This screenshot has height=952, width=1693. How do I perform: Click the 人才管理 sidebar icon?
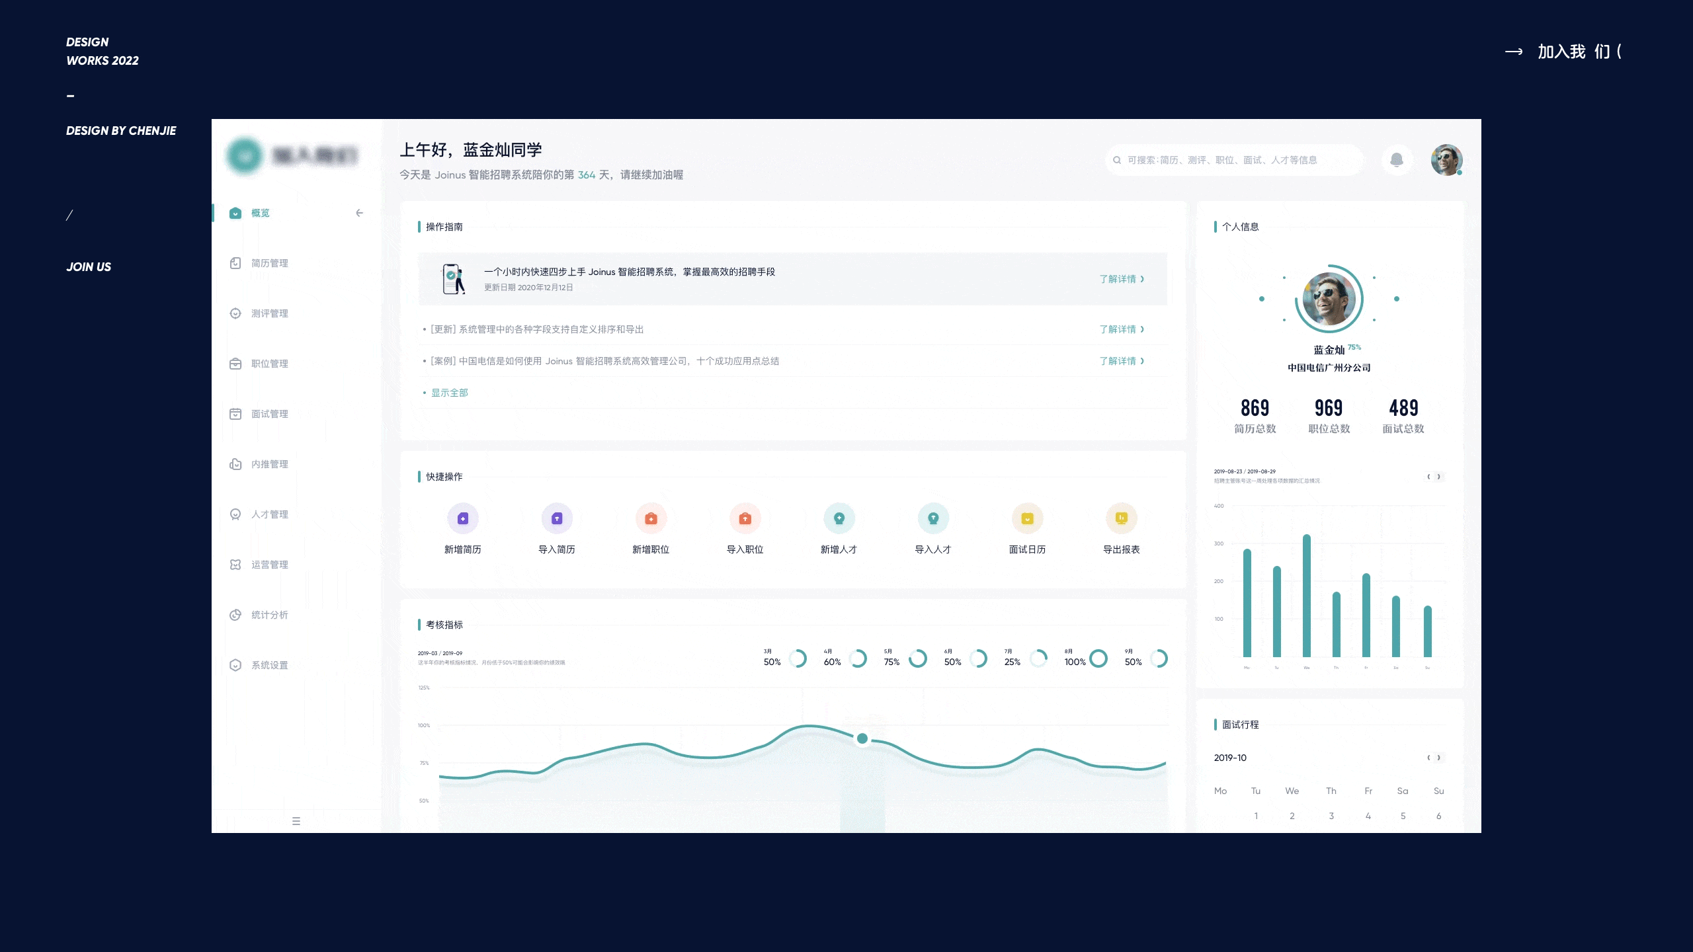click(x=235, y=514)
